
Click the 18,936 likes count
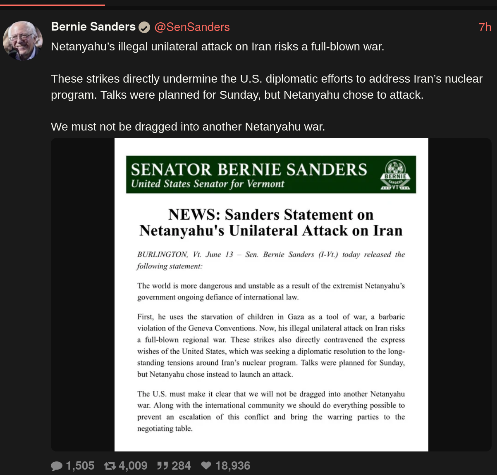point(233,466)
